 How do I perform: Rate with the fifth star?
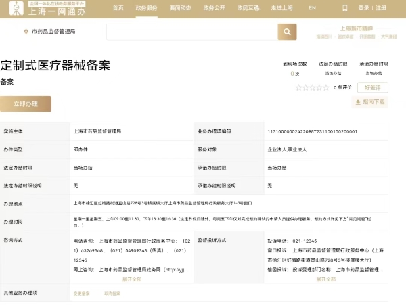326,87
